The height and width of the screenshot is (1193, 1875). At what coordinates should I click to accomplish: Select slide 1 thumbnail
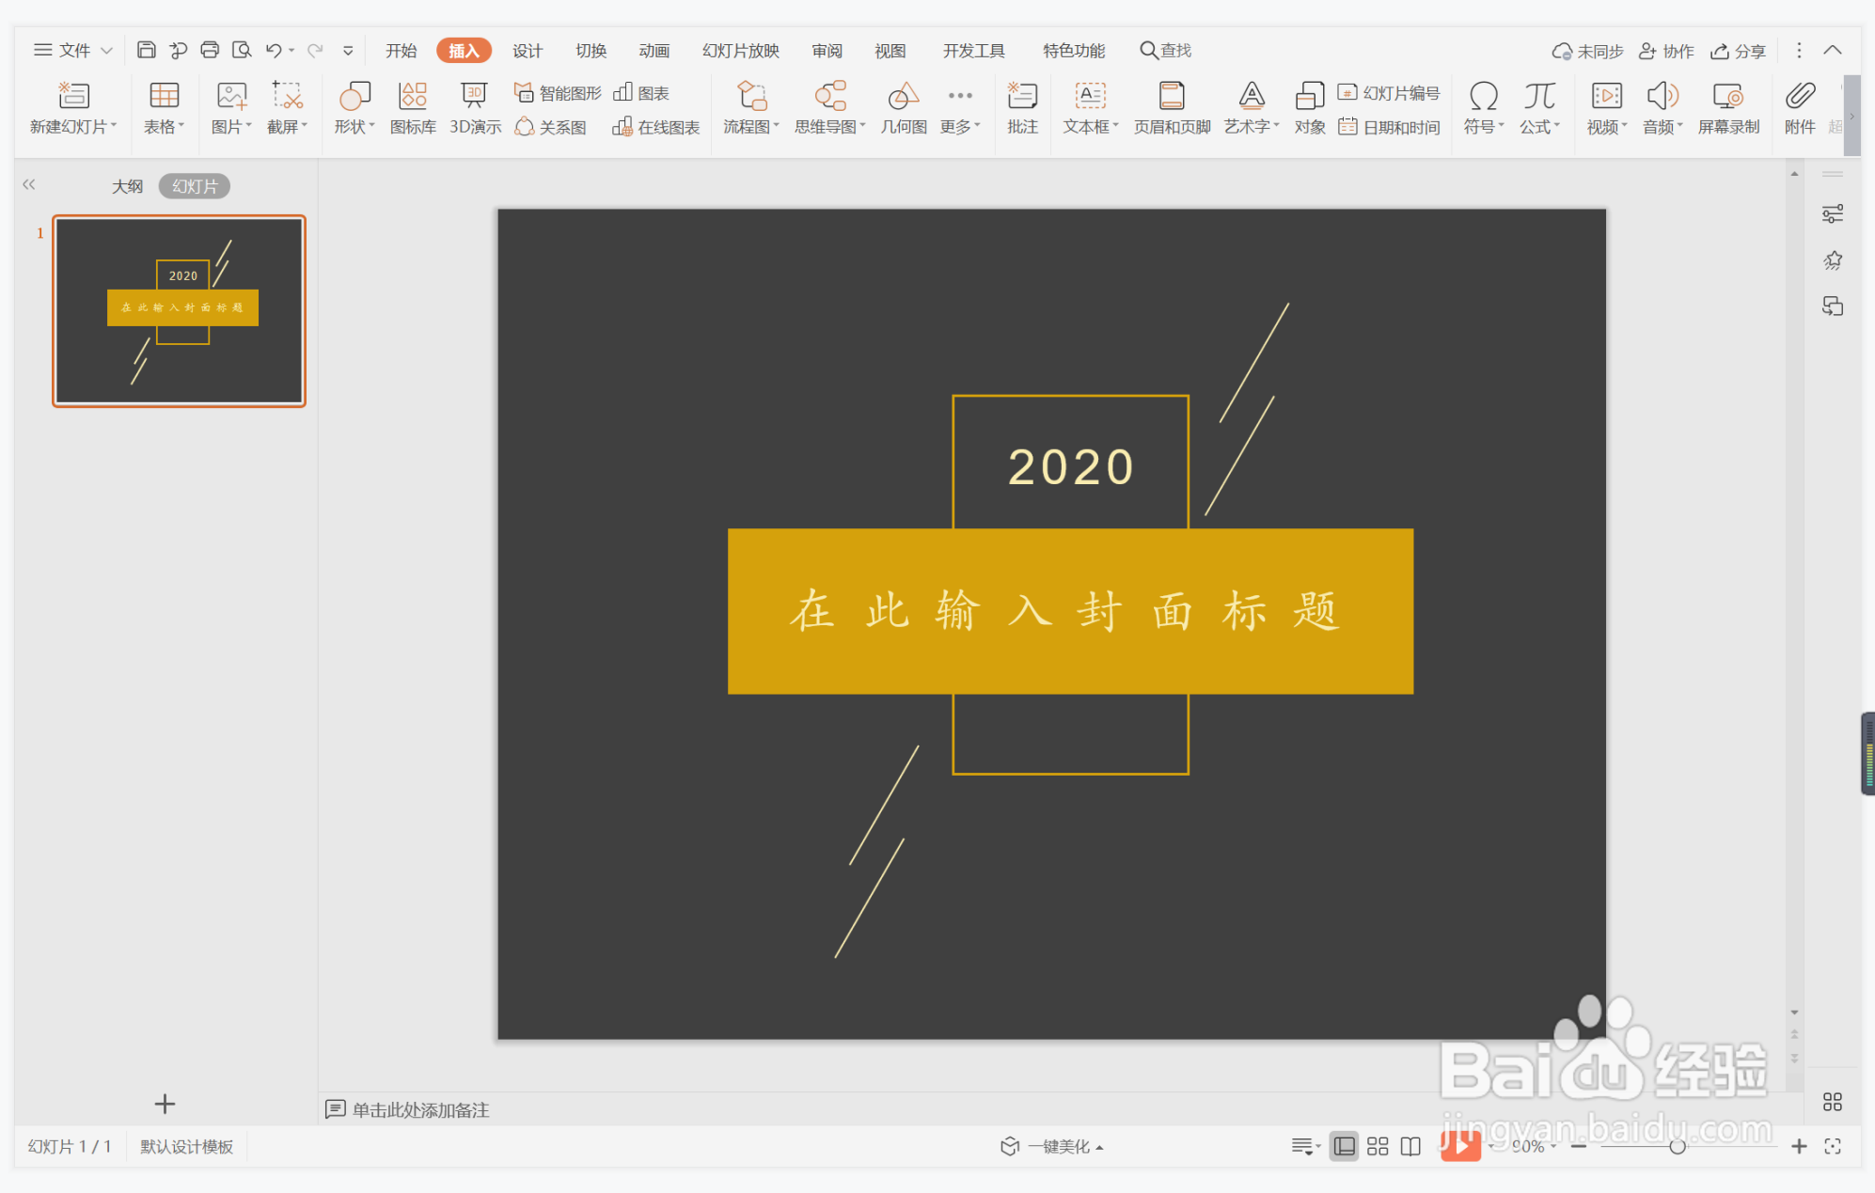point(179,311)
